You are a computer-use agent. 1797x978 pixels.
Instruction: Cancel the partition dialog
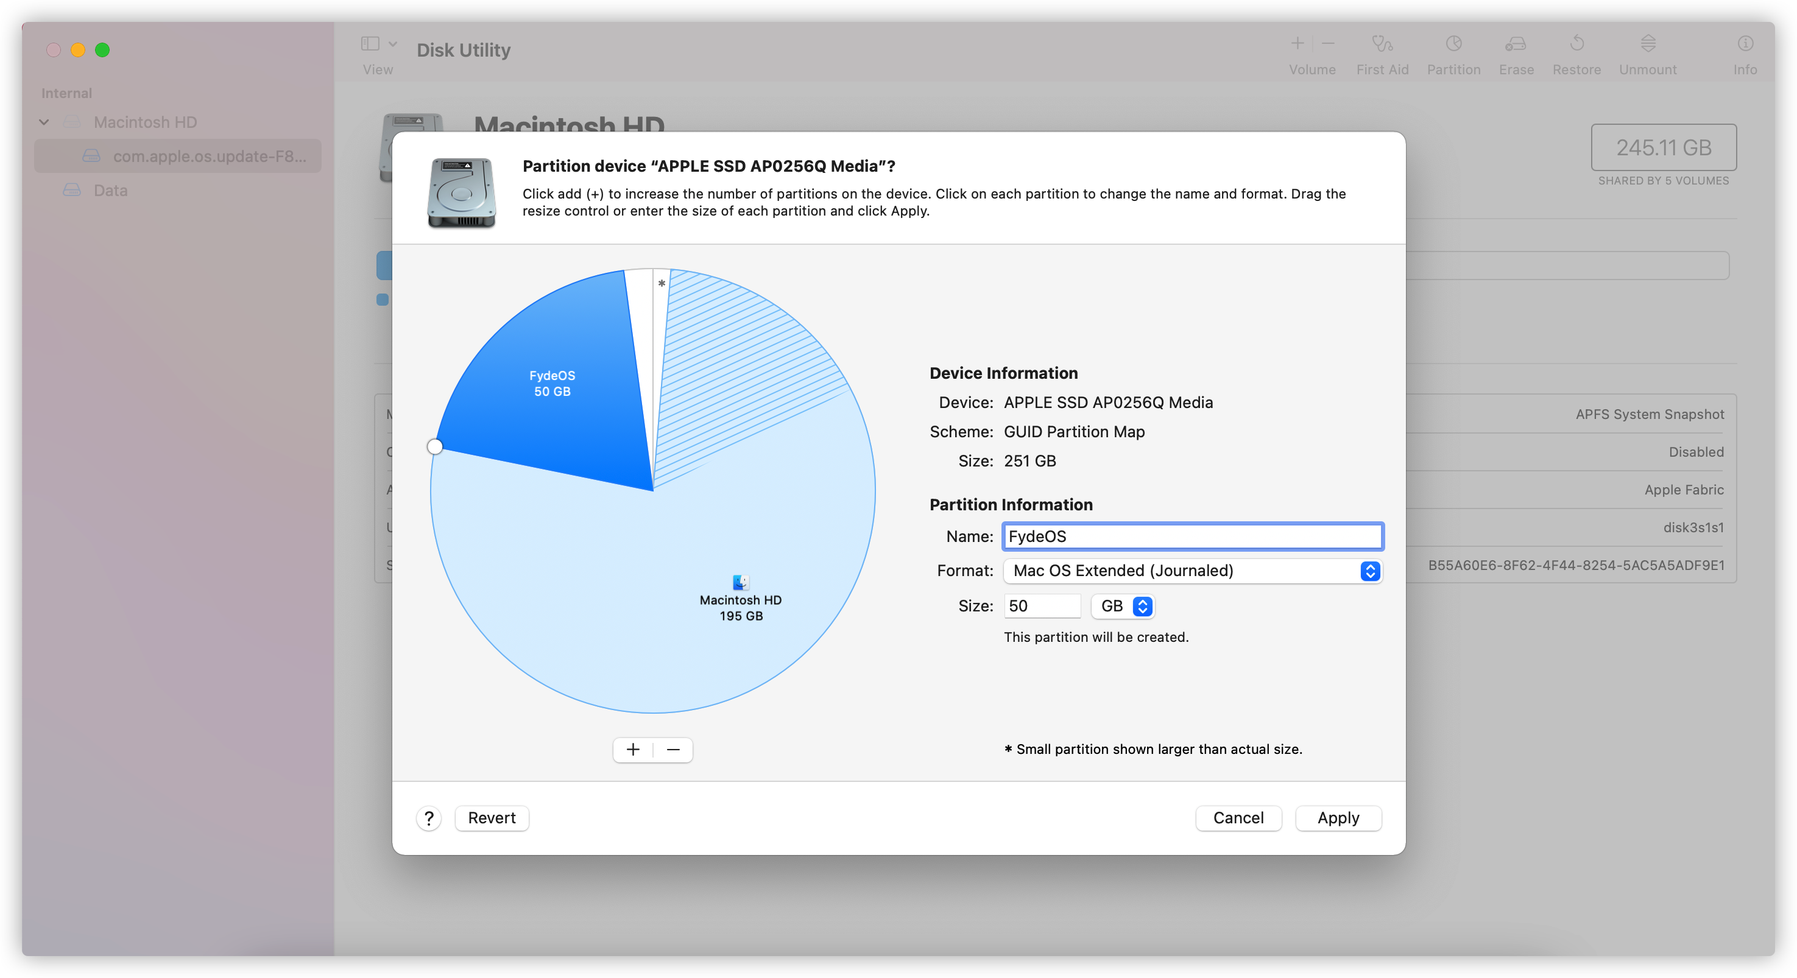[x=1238, y=818]
